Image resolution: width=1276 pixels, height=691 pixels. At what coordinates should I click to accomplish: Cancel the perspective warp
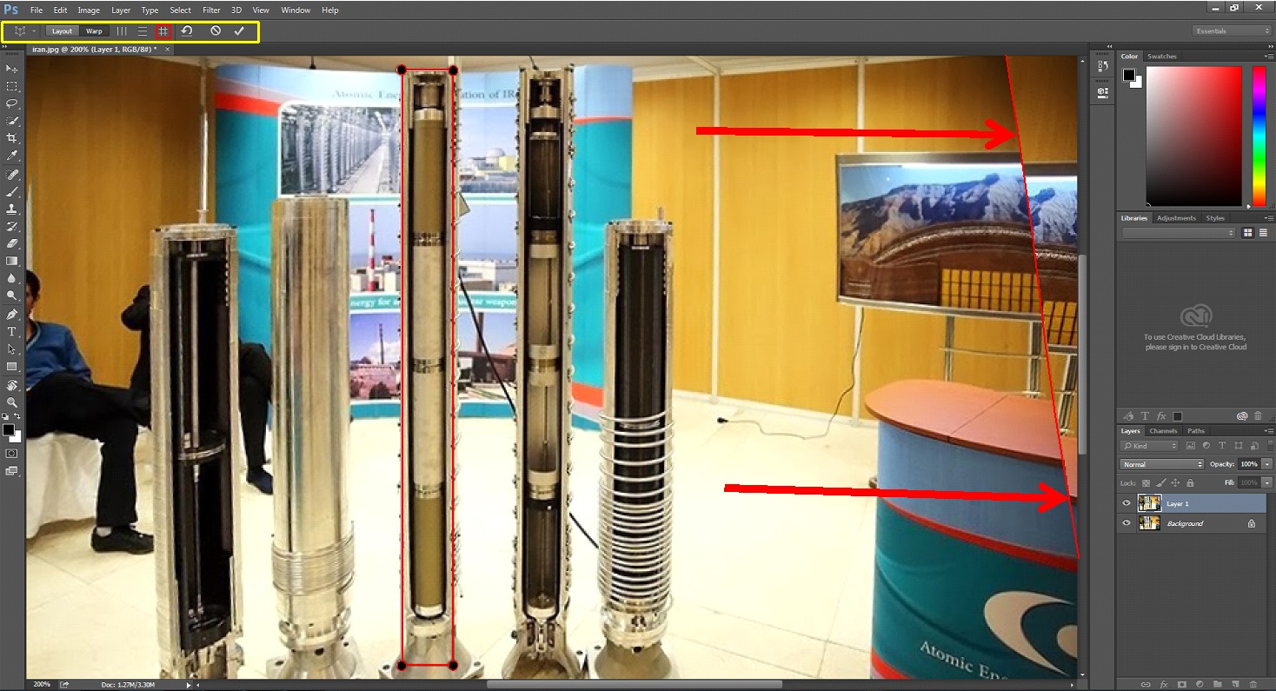click(x=216, y=31)
